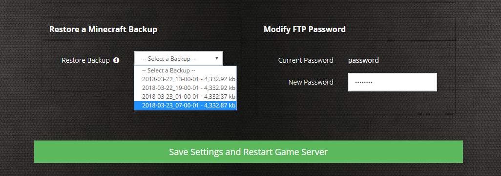Image resolution: width=501 pixels, height=176 pixels.
Task: Click the 'New Password' label
Action: [x=311, y=82]
